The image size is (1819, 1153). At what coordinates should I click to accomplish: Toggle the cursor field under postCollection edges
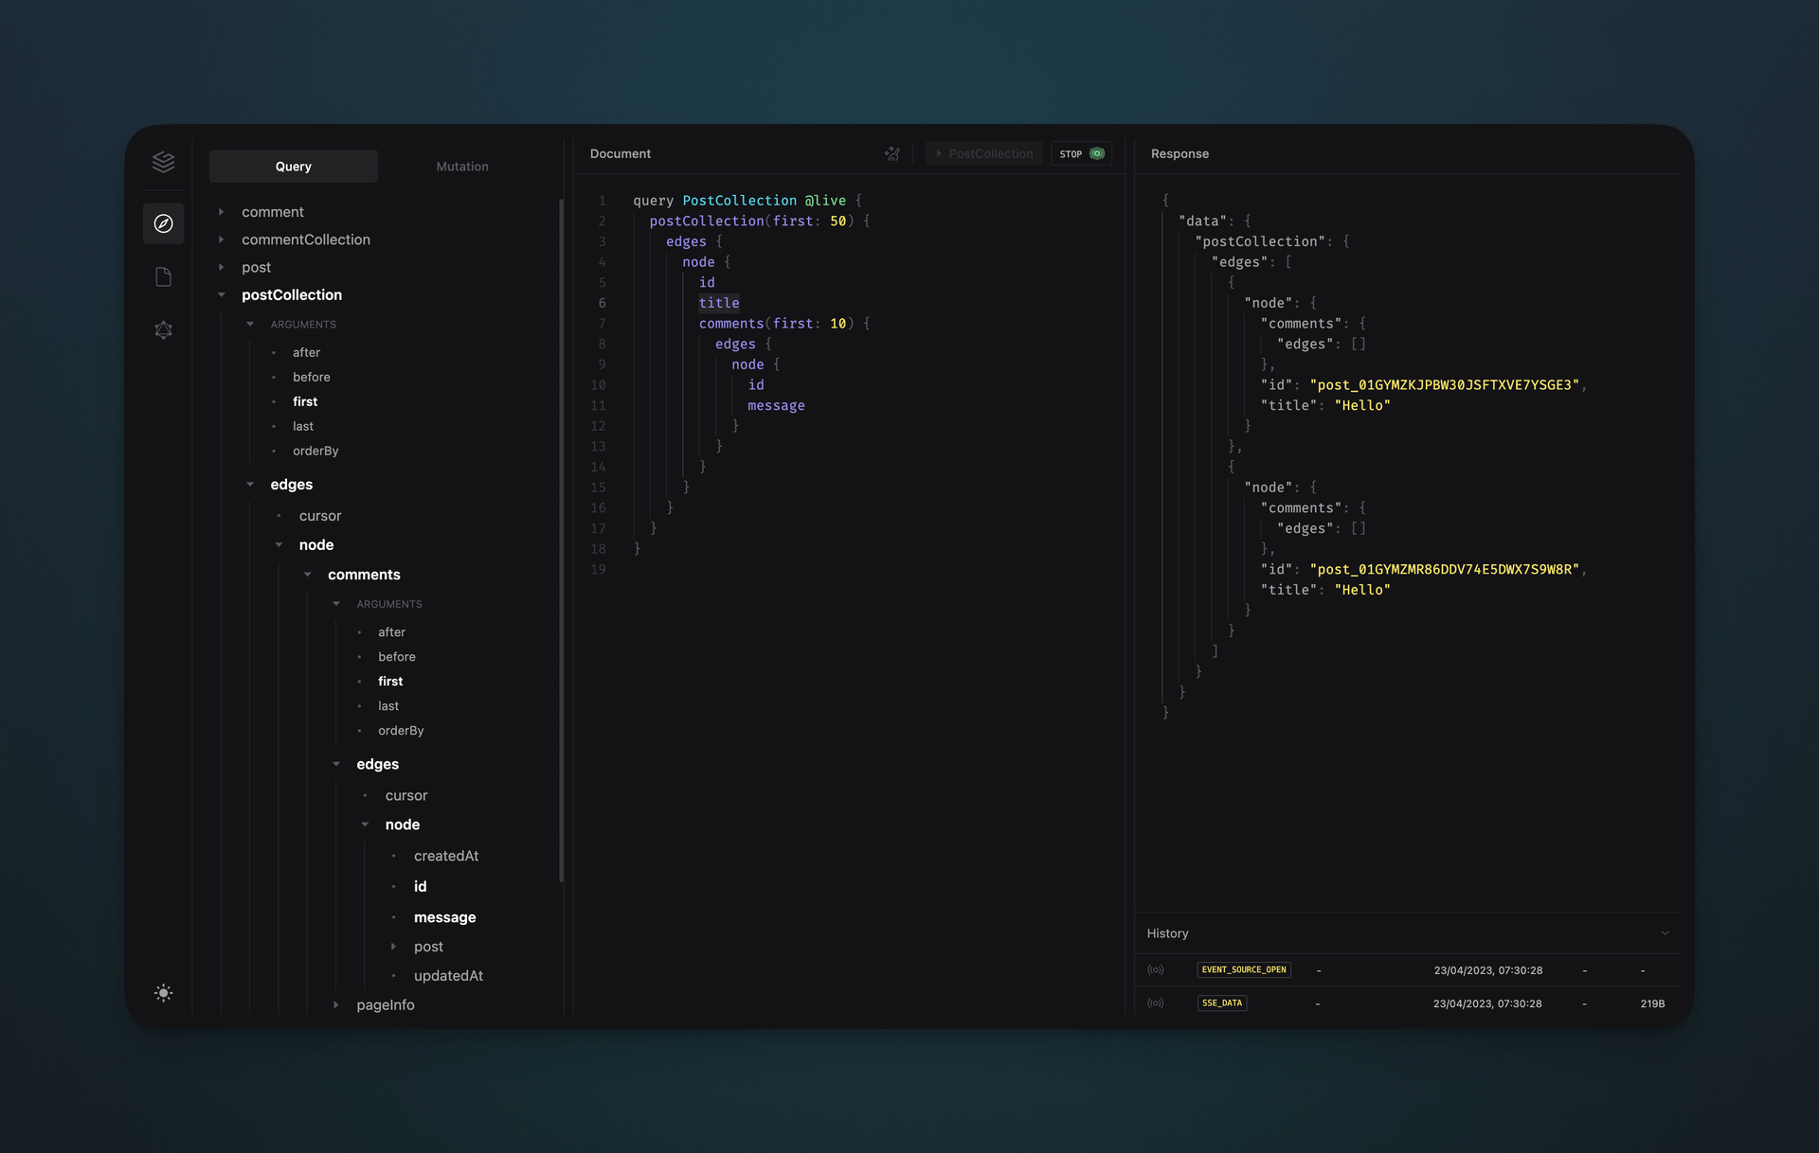point(320,516)
